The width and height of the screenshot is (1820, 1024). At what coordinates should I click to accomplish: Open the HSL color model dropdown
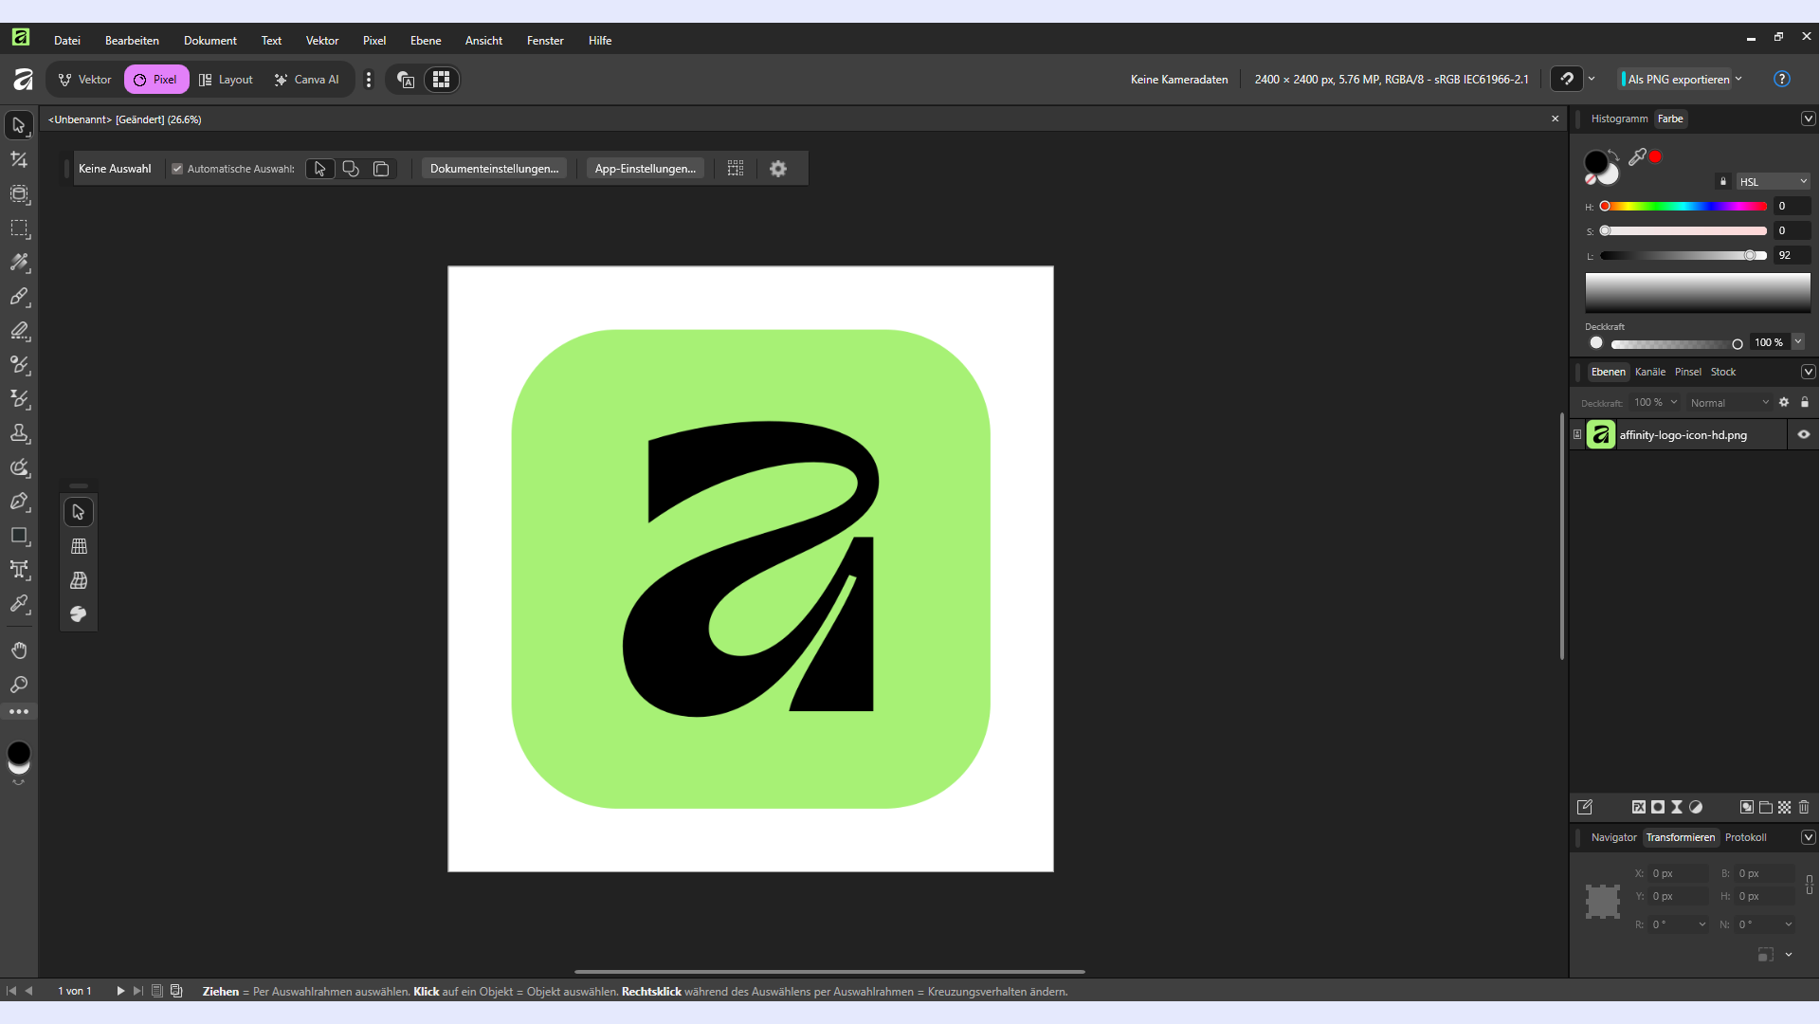point(1773,182)
